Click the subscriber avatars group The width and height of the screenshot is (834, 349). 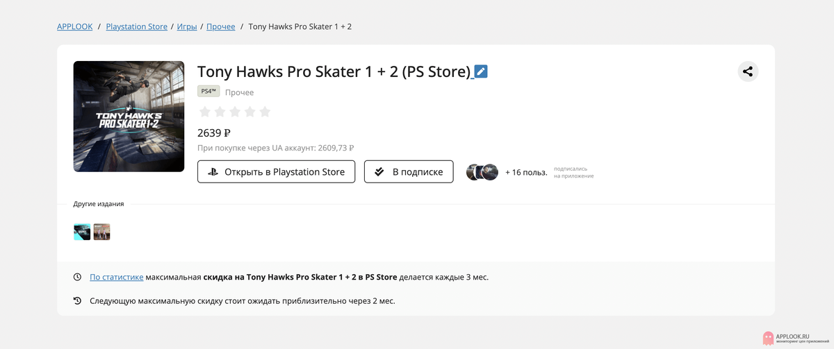click(x=482, y=172)
